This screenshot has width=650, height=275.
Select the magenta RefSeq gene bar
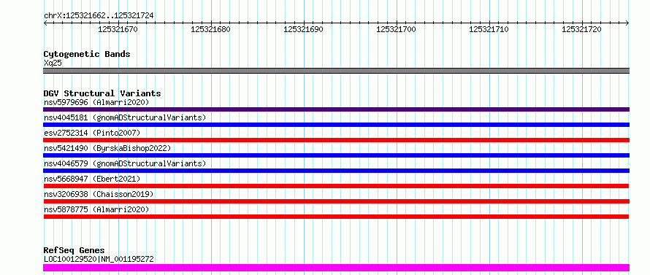tap(336, 268)
